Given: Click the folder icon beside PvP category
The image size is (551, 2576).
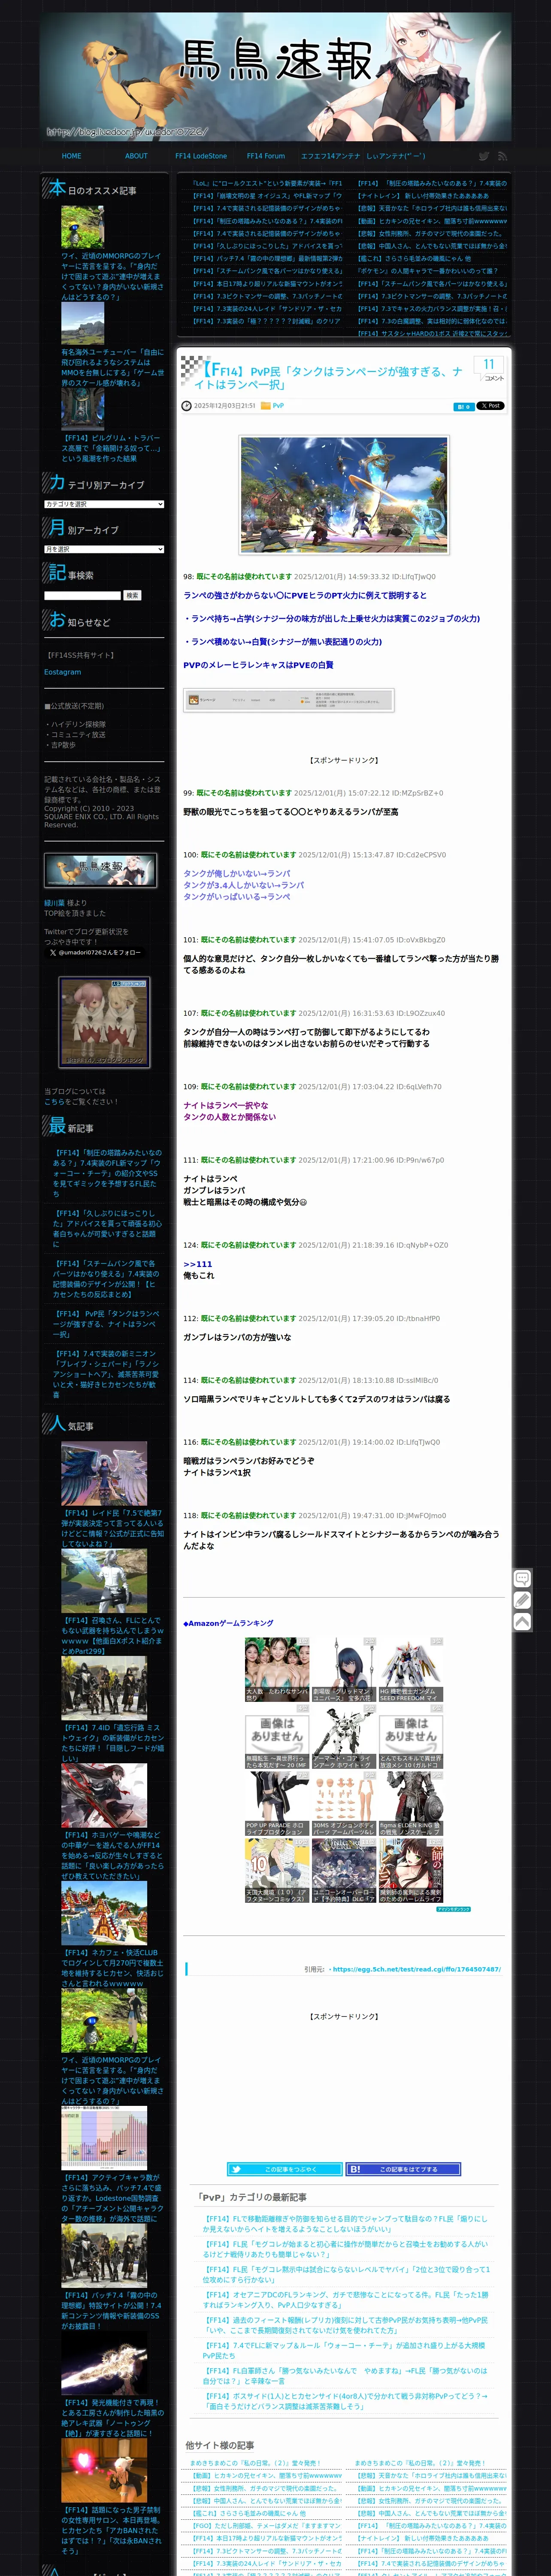Looking at the screenshot, I should (265, 406).
